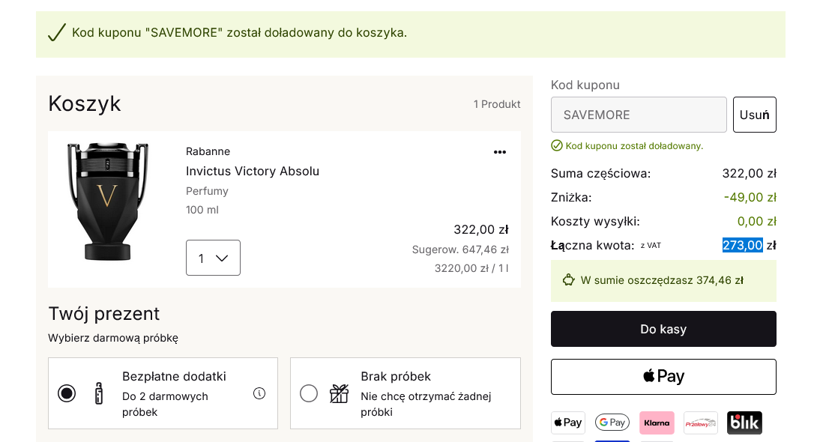Click the unit price 3220,00 zł / 1 l

(471, 268)
